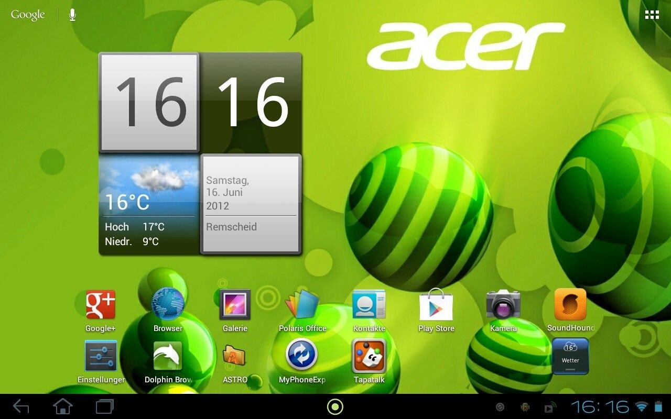Tap the home navigation button
Screen dimensions: 671x419
pyautogui.click(x=63, y=406)
